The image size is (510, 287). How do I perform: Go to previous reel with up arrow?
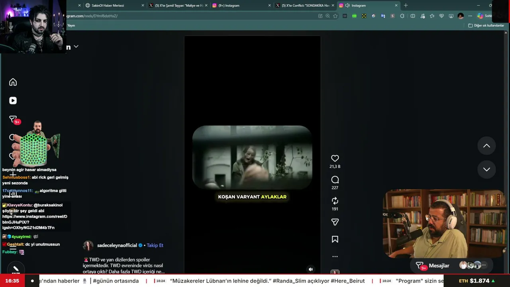click(486, 146)
